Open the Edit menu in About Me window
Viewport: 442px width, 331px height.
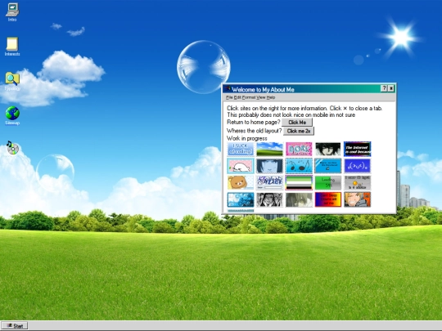(x=237, y=97)
